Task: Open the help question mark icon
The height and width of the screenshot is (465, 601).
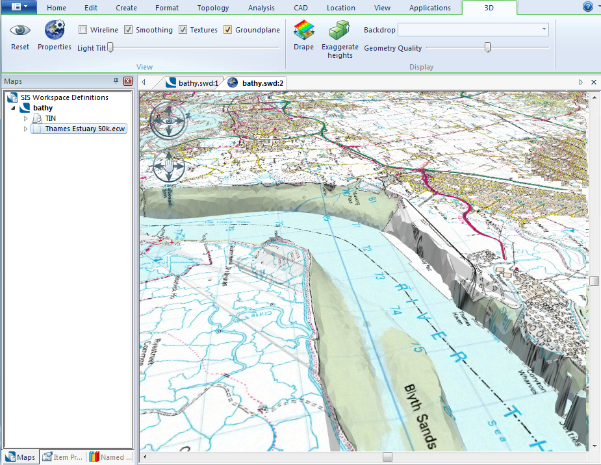Action: (588, 7)
